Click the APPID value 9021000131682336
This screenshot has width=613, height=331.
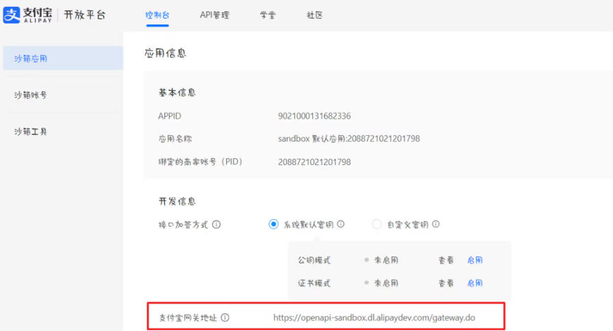[x=314, y=116]
